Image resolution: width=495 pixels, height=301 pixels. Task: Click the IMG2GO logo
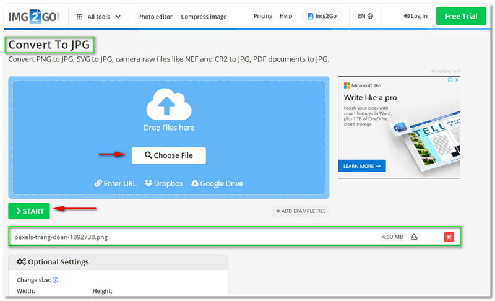point(35,16)
